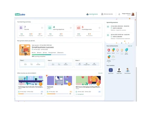152x114 pixels.
Task: Expand dropdown chevron on Technology course card
Action: [x=42, y=92]
